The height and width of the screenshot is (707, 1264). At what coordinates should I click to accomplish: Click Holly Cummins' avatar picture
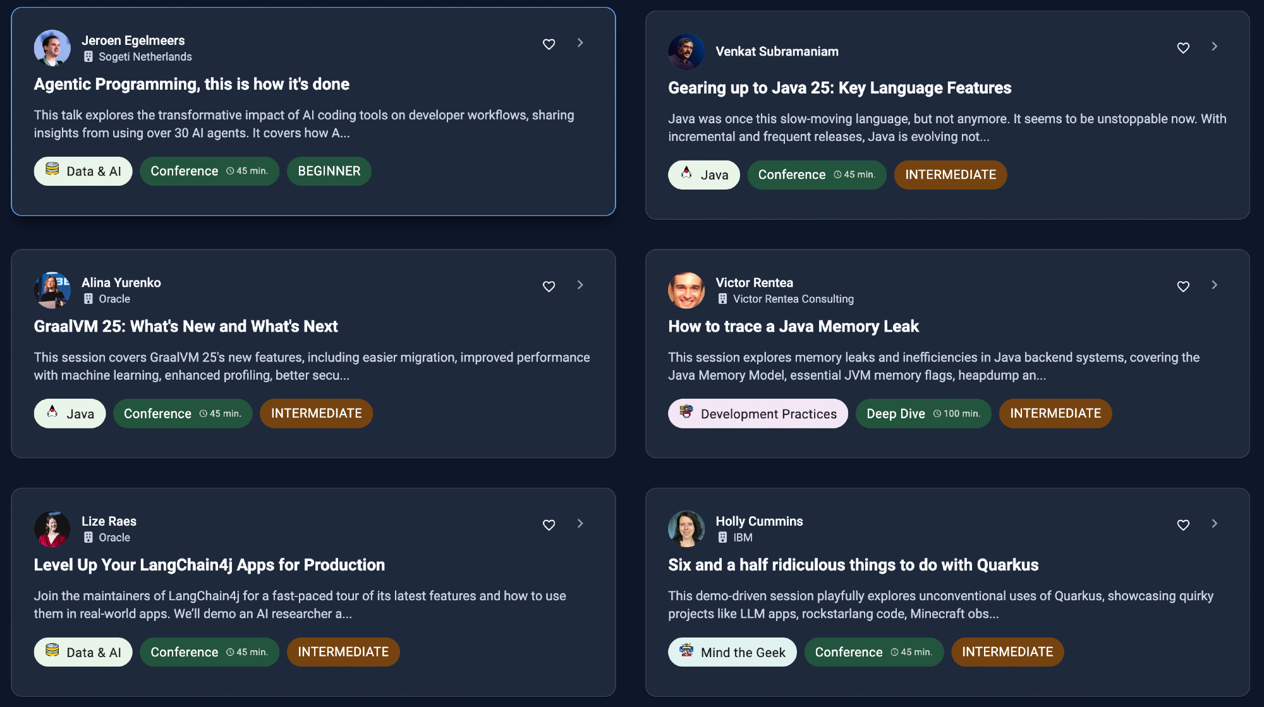[686, 529]
